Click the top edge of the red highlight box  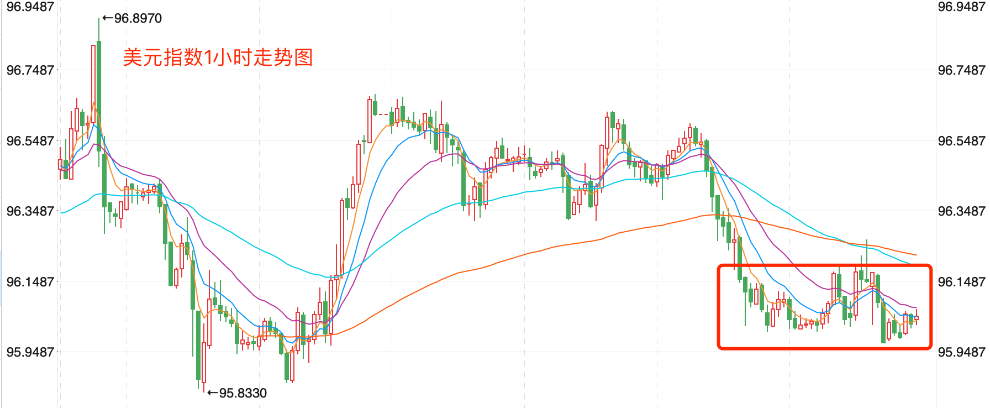click(824, 266)
